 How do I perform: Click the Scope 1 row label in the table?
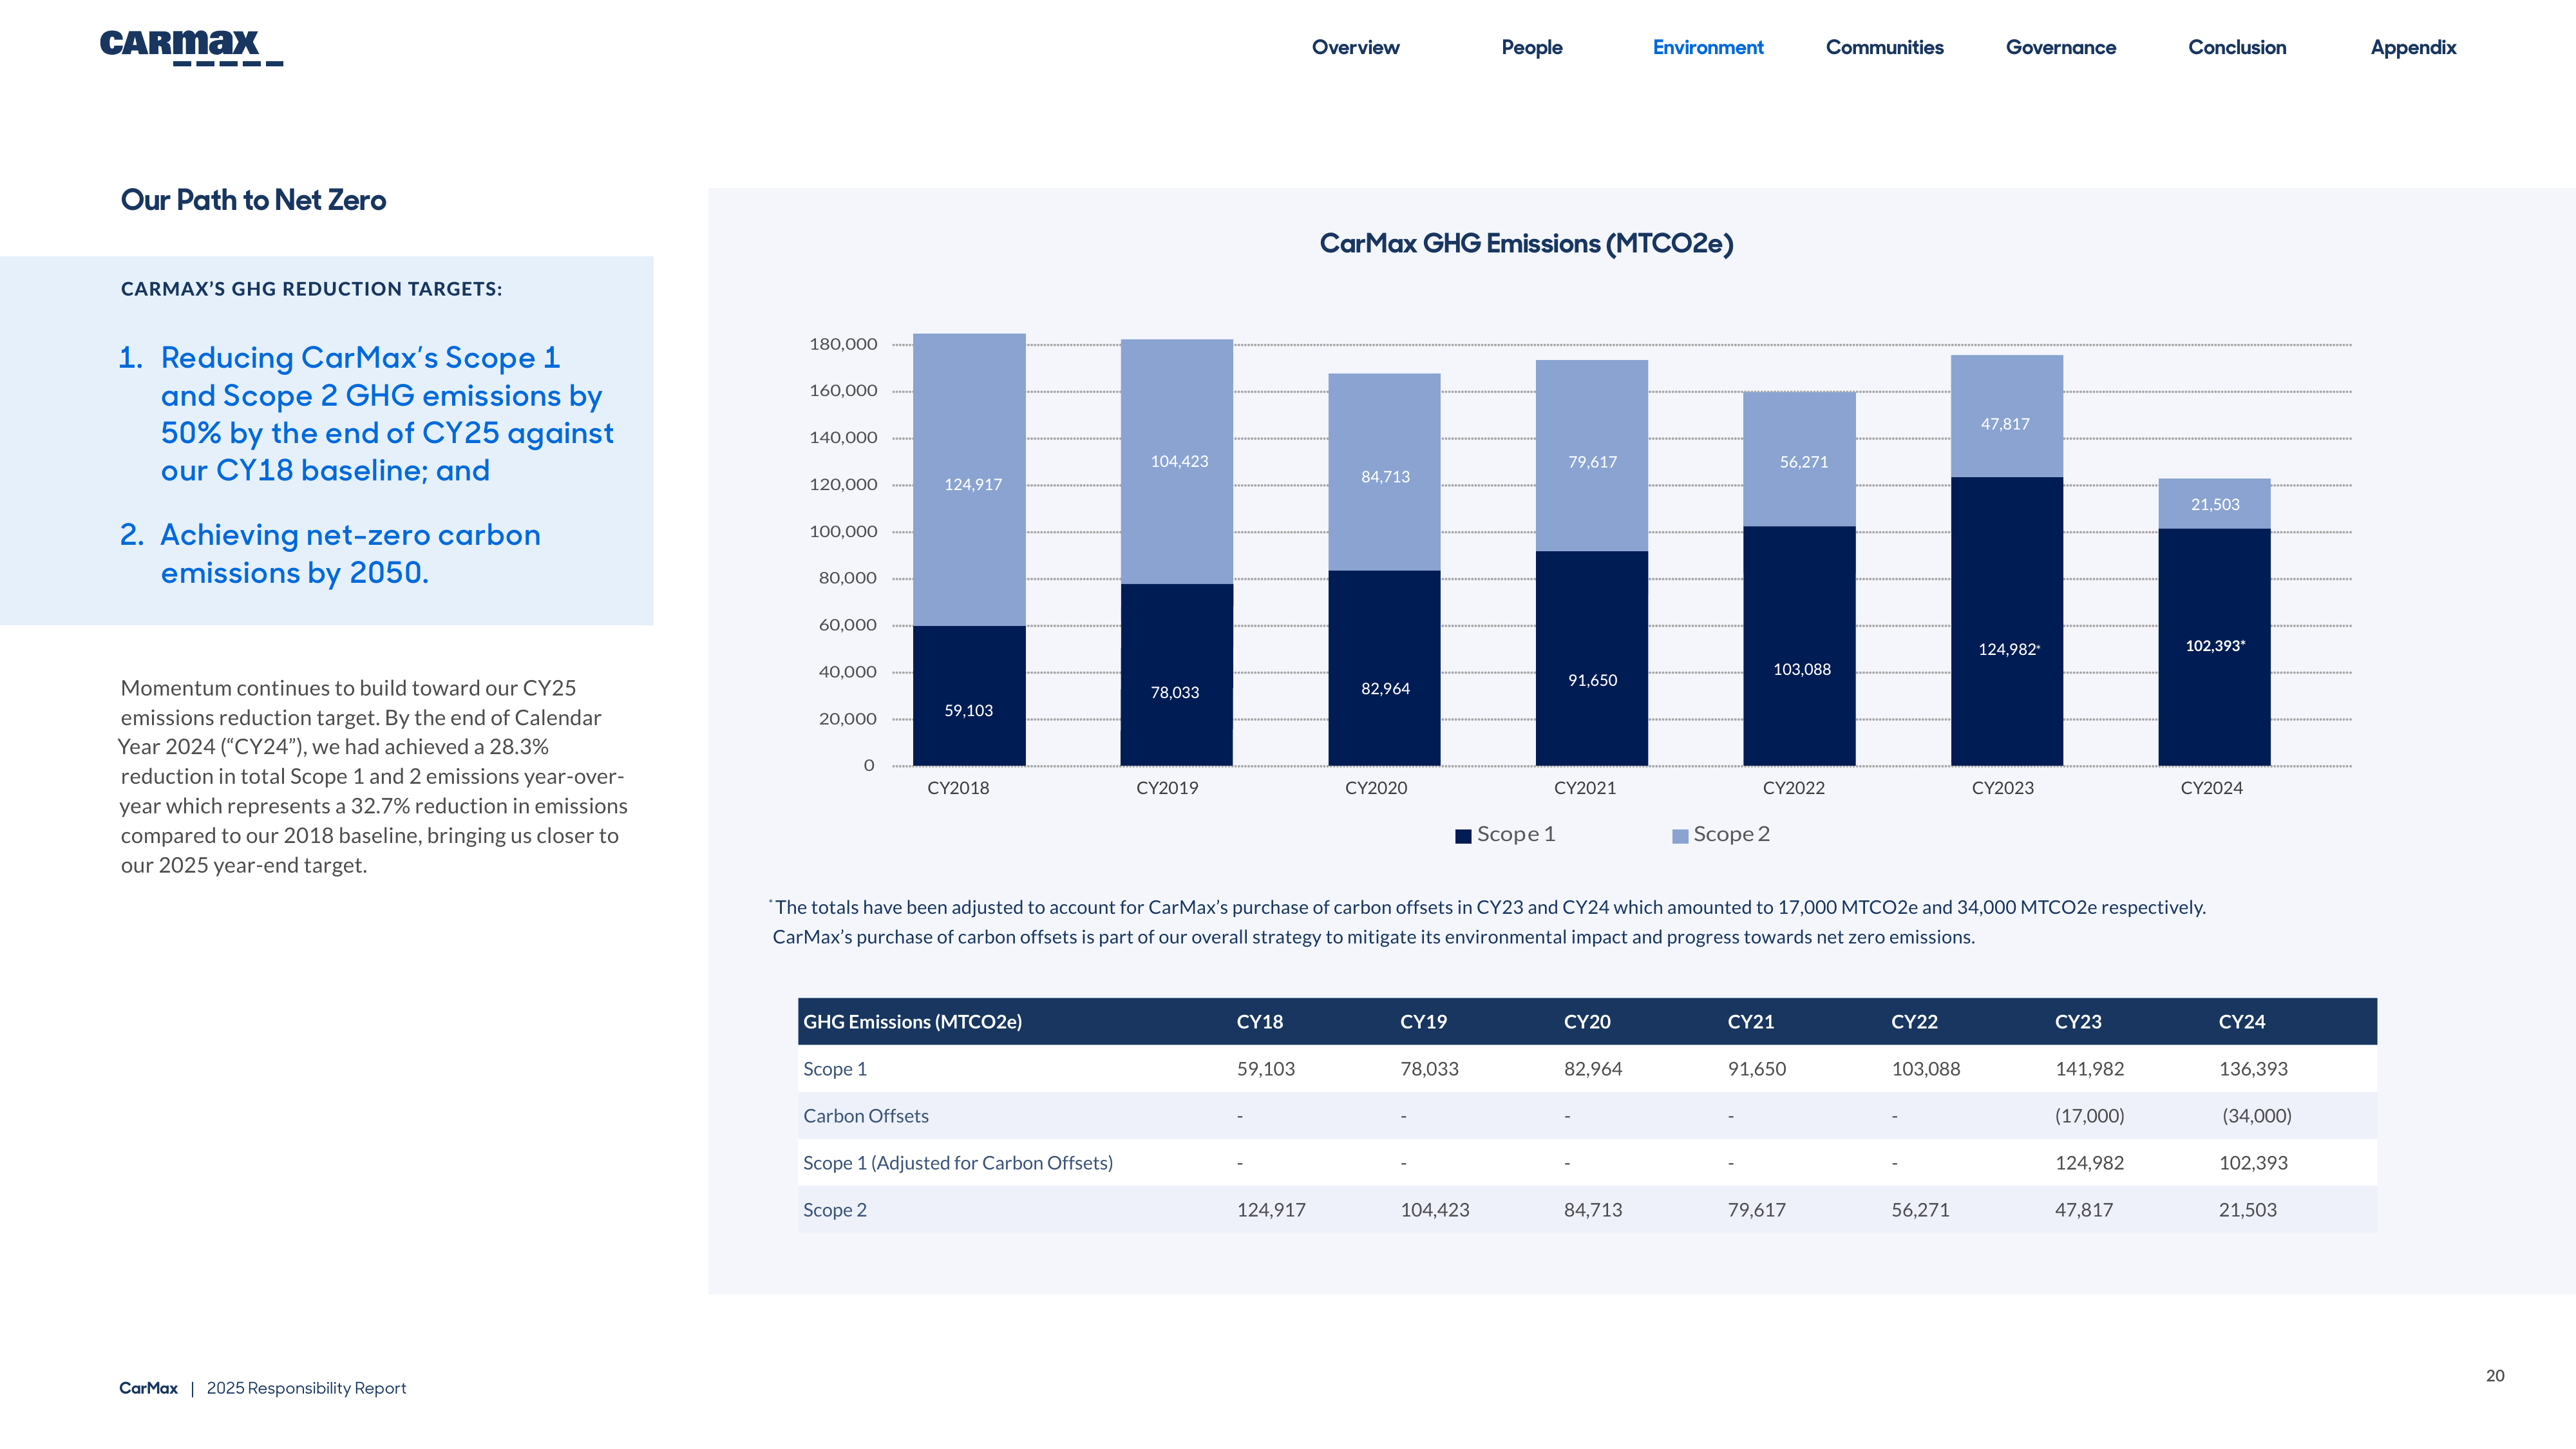tap(834, 1069)
